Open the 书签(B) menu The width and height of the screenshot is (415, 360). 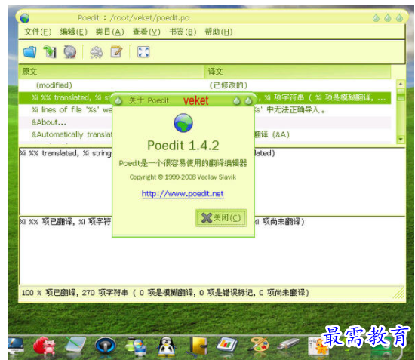coord(183,32)
